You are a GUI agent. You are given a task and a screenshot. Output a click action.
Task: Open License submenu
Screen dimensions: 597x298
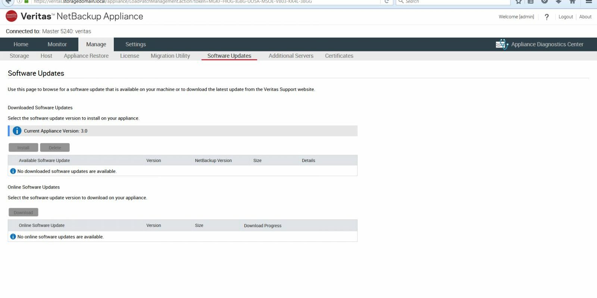point(129,56)
